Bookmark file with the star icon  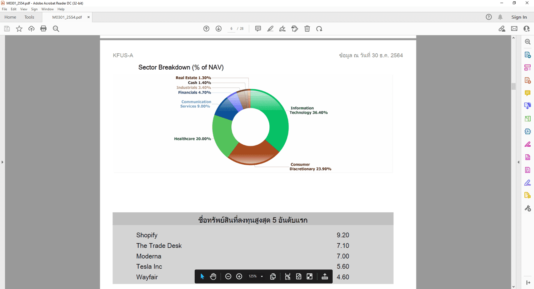point(19,29)
